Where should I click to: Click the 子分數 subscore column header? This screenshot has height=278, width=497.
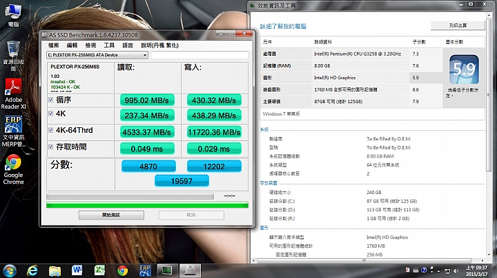pyautogui.click(x=419, y=42)
